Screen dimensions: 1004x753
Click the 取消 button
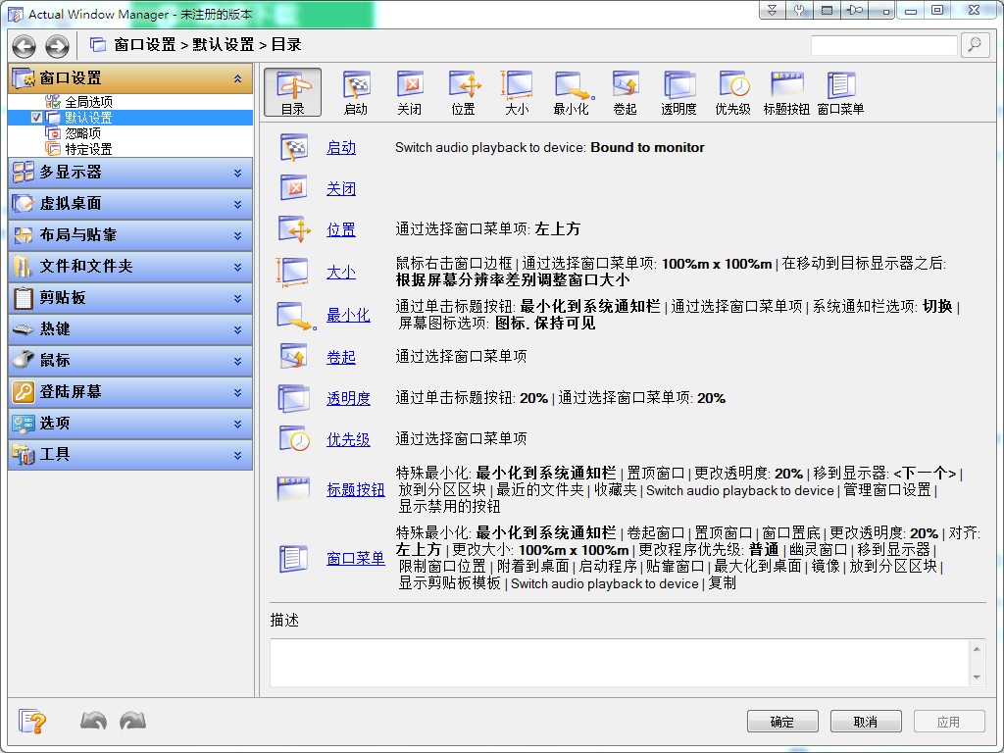pyautogui.click(x=866, y=722)
